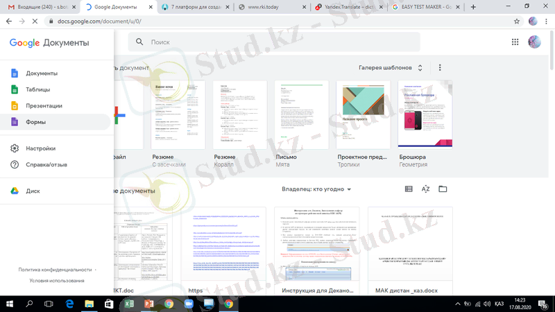Close the Google Документы tab
Screen dimensions: 555x312
[x=151, y=7]
